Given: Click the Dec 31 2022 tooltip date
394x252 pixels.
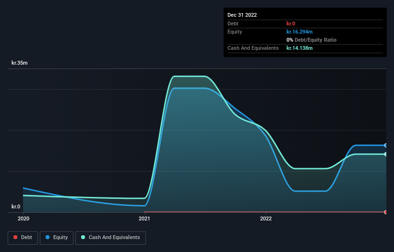Looking at the screenshot, I should tap(242, 15).
